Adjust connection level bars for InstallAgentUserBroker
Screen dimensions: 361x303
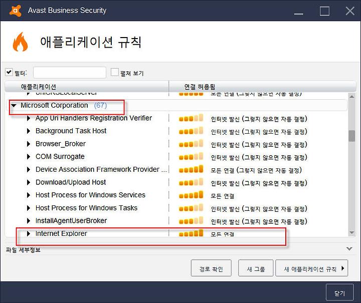click(x=191, y=220)
